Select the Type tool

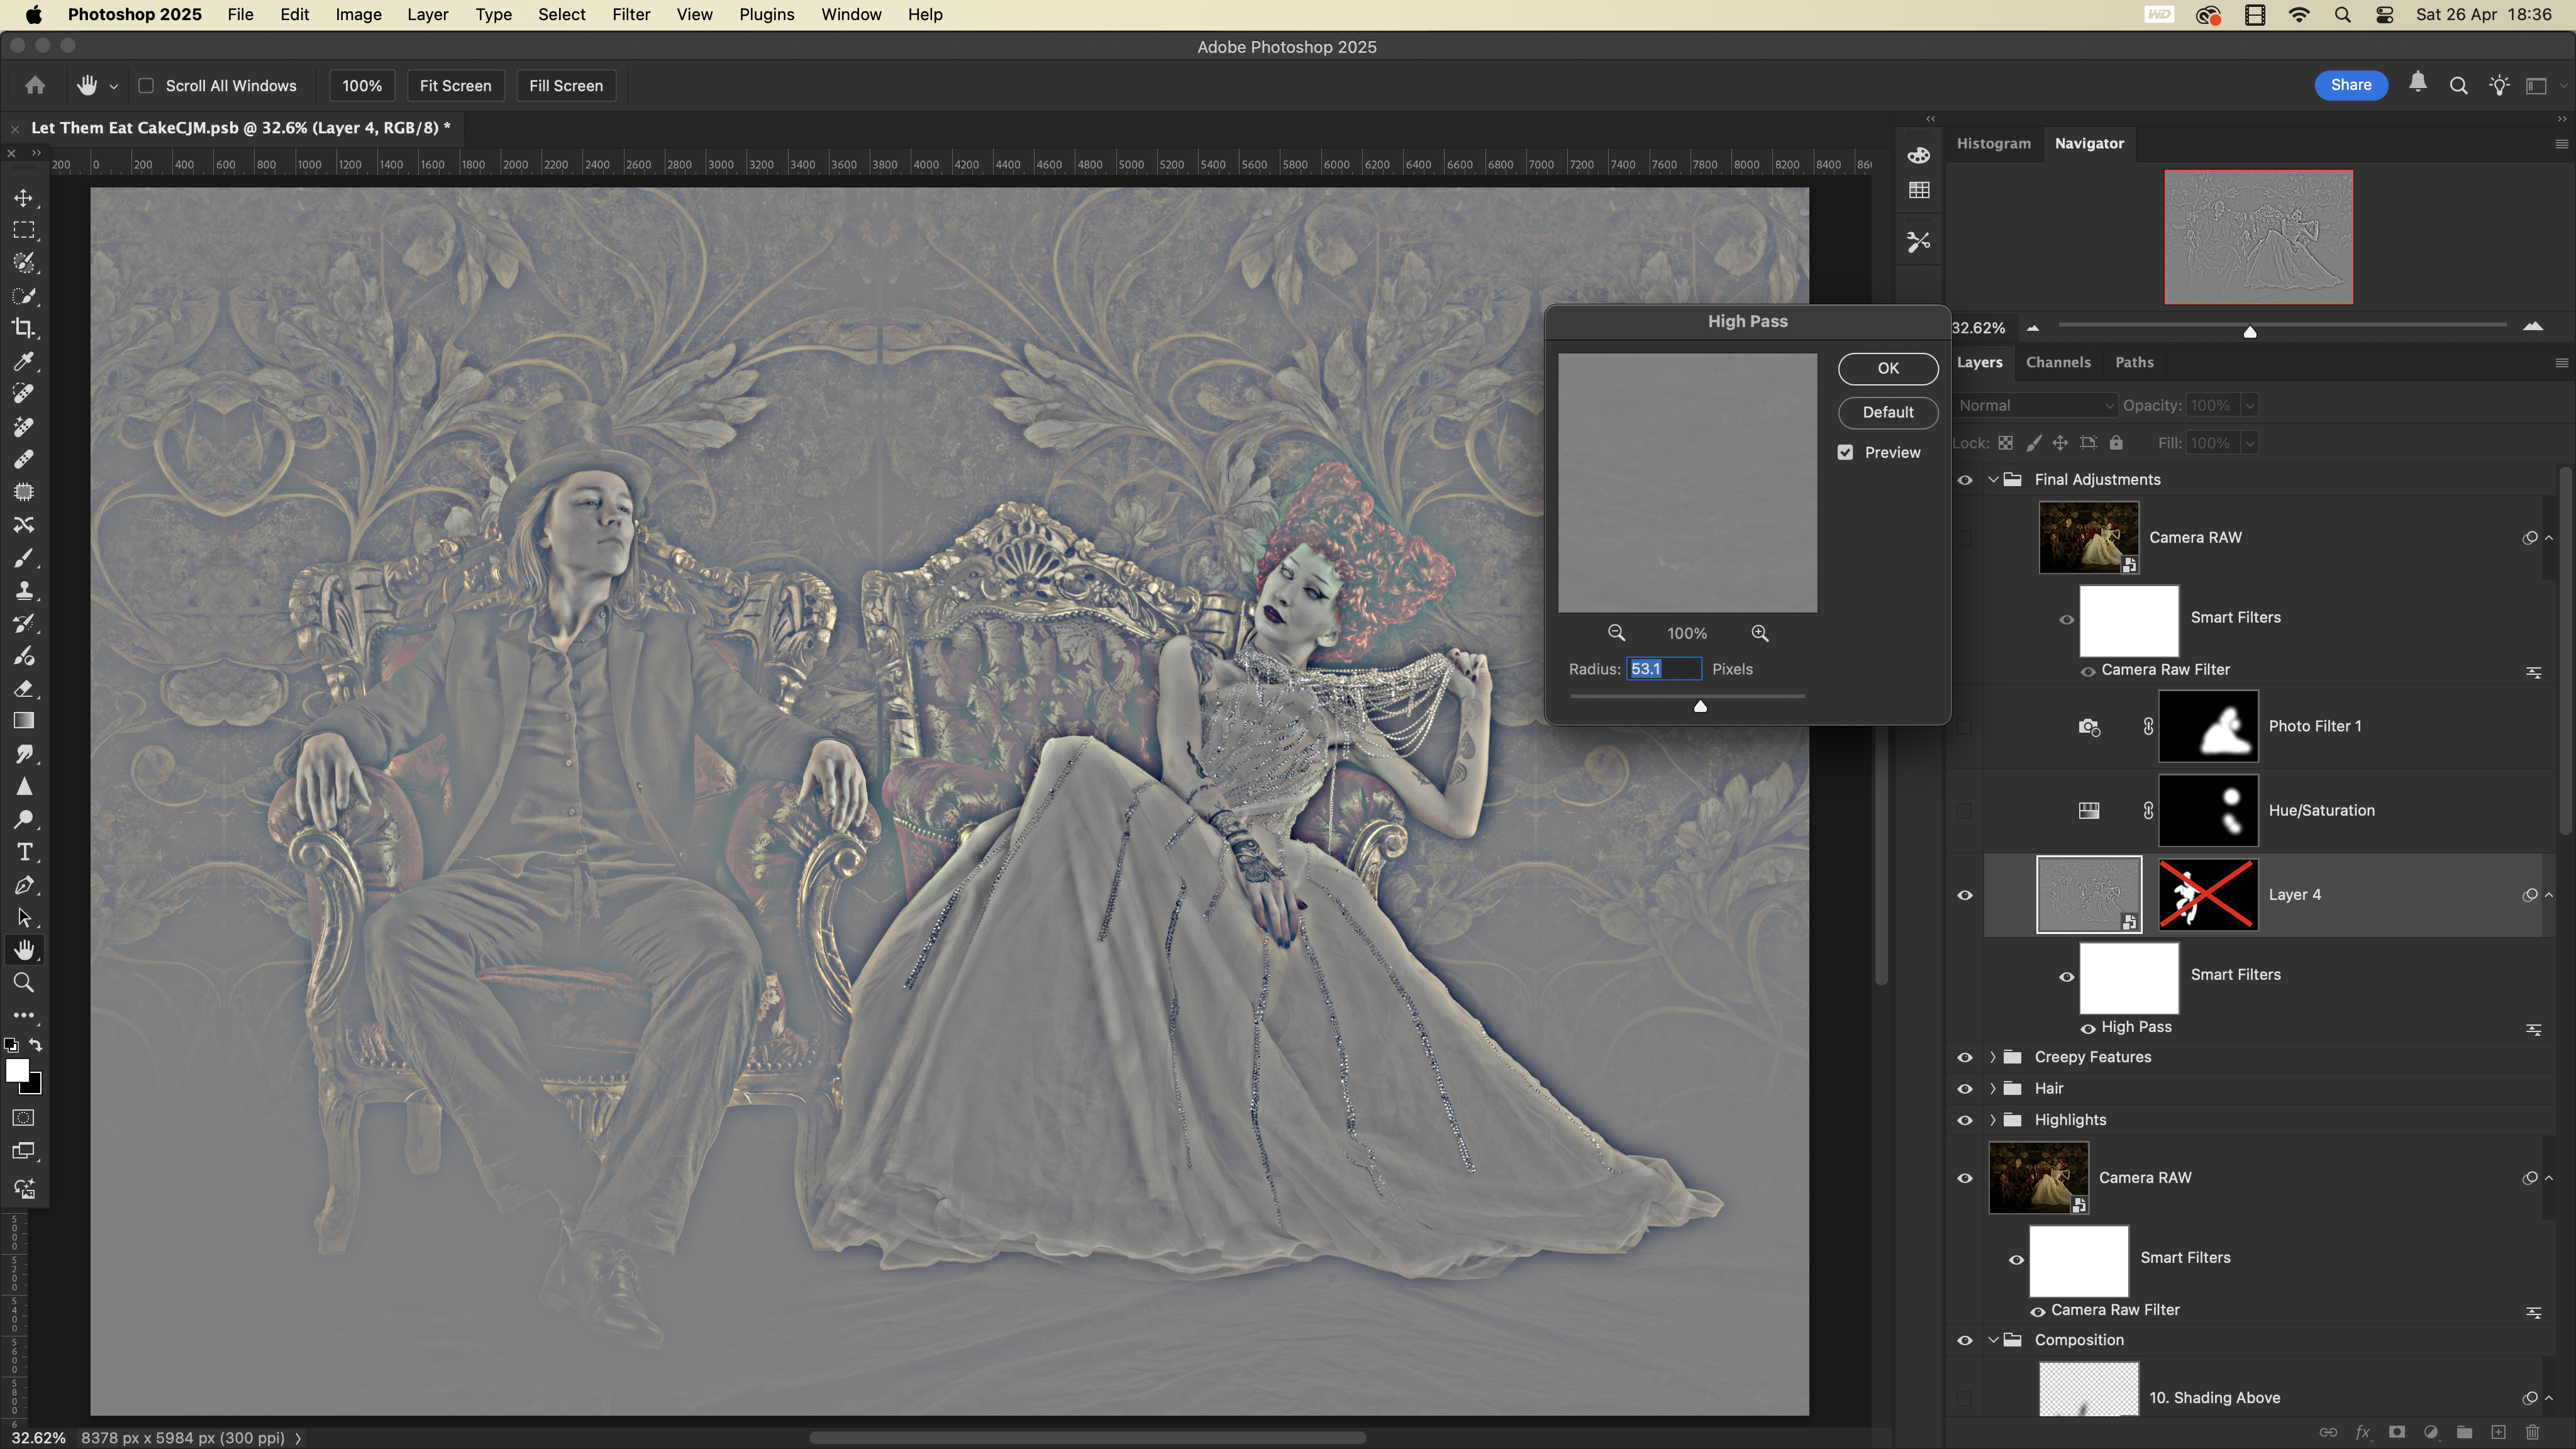(24, 852)
